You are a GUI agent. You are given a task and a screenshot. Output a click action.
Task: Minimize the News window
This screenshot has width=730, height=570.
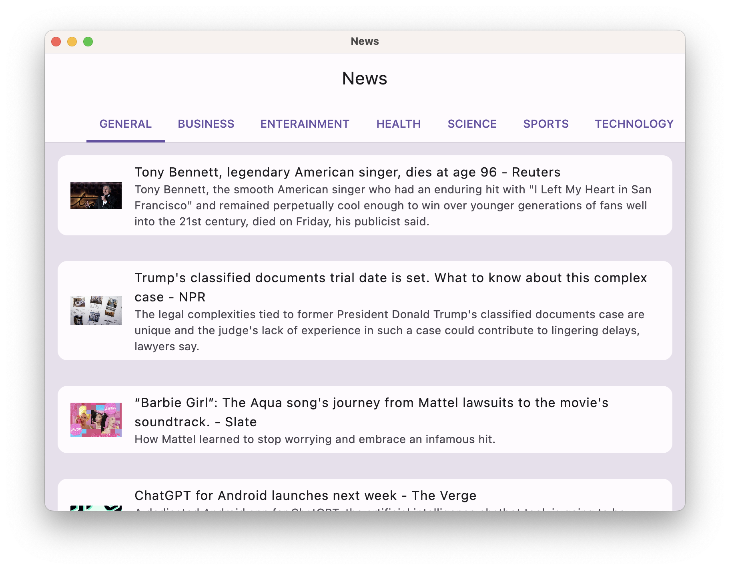click(72, 42)
